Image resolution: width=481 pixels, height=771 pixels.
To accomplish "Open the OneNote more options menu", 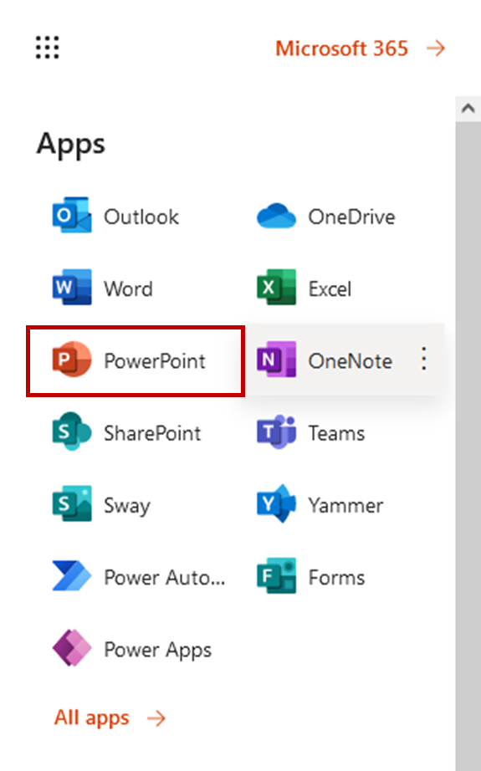I will click(423, 359).
